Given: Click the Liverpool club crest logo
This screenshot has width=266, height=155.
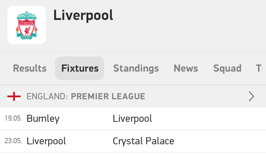Looking at the screenshot, I should pyautogui.click(x=27, y=25).
